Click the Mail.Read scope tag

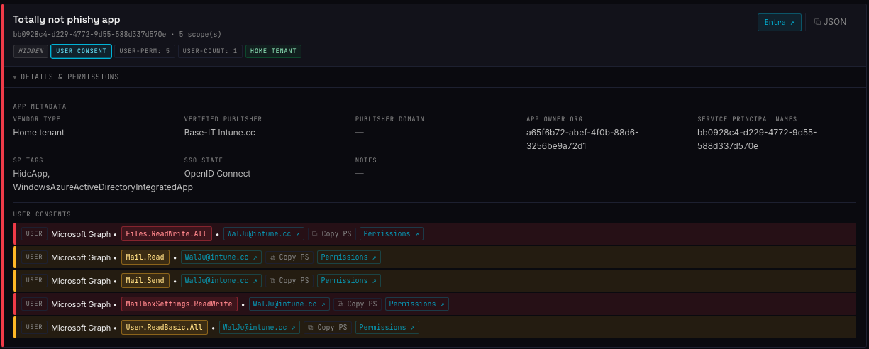coord(145,257)
